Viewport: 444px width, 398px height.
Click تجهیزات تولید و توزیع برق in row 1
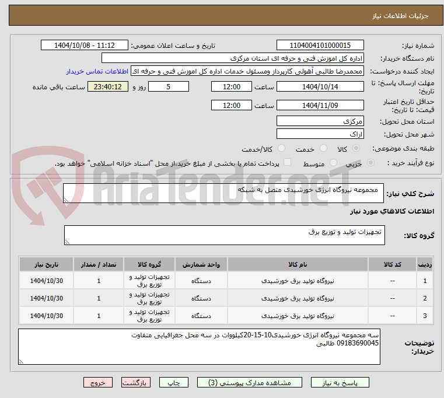[x=149, y=281]
